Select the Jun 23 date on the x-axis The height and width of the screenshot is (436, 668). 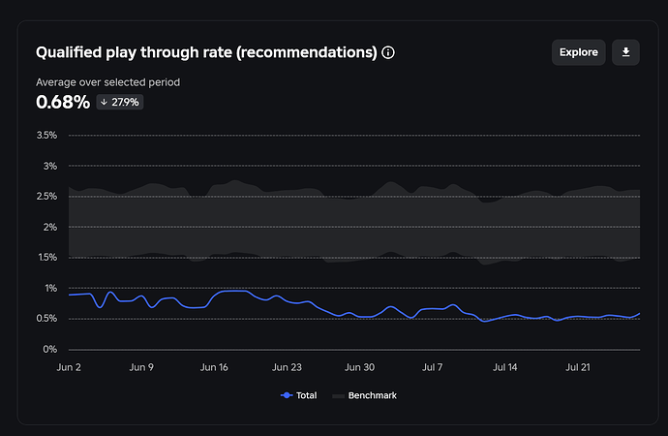tap(288, 368)
